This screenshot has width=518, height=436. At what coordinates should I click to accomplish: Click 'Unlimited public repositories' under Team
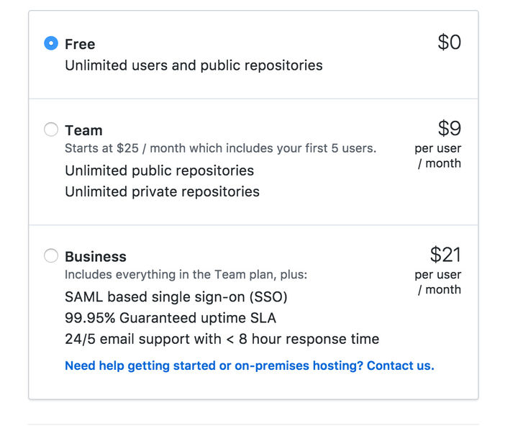coord(159,171)
